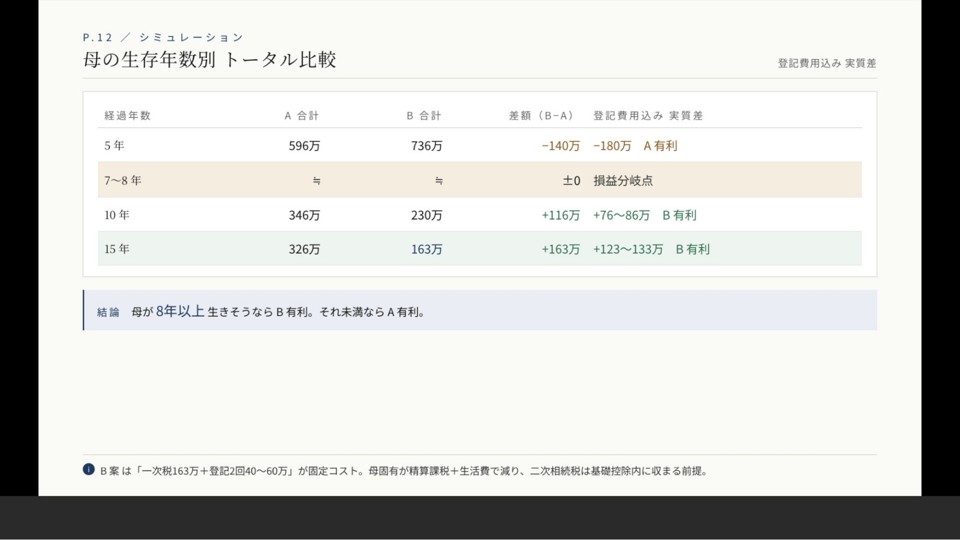Click the +123〜133万 B 有利 cell
The image size is (960, 540).
651,249
